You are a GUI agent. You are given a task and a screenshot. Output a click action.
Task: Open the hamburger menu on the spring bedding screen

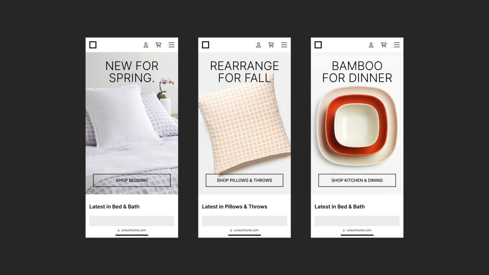click(172, 45)
